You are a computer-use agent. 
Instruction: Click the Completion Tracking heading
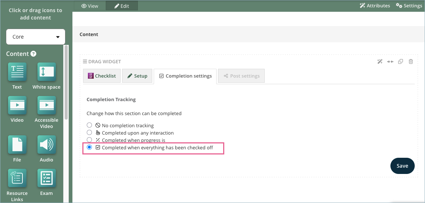pyautogui.click(x=111, y=99)
